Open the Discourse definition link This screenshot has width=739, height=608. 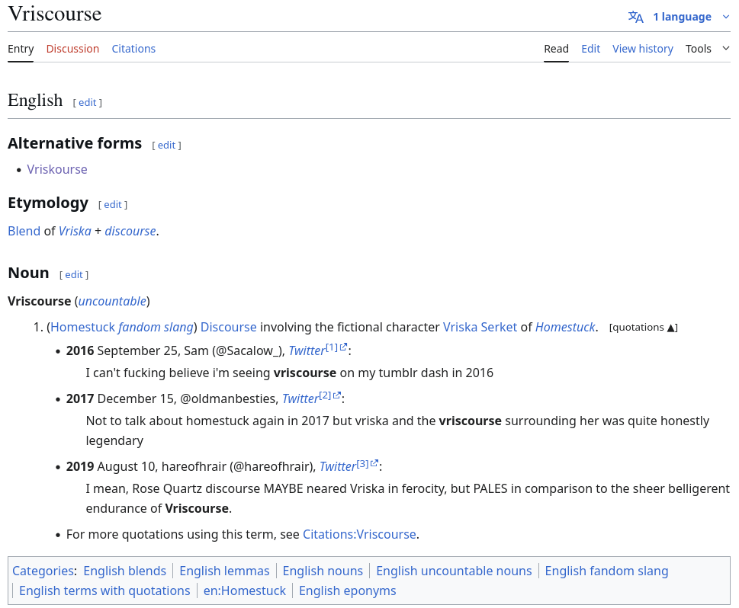[x=229, y=327]
